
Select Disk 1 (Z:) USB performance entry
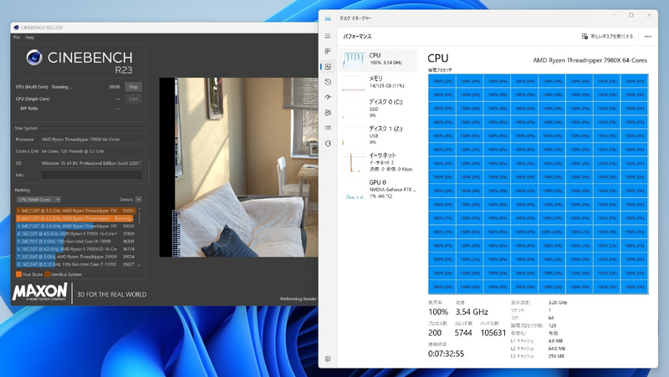(378, 135)
